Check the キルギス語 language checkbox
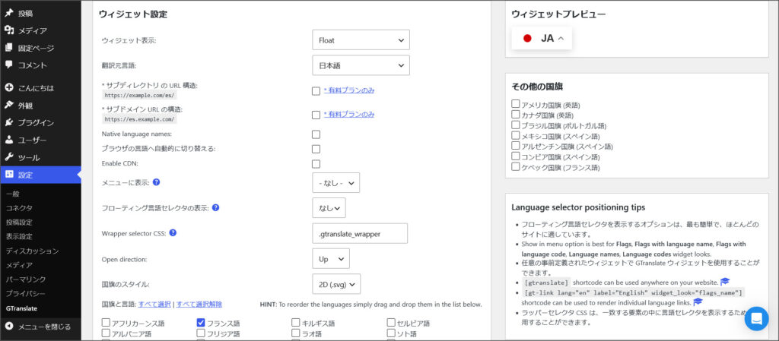 [296, 323]
